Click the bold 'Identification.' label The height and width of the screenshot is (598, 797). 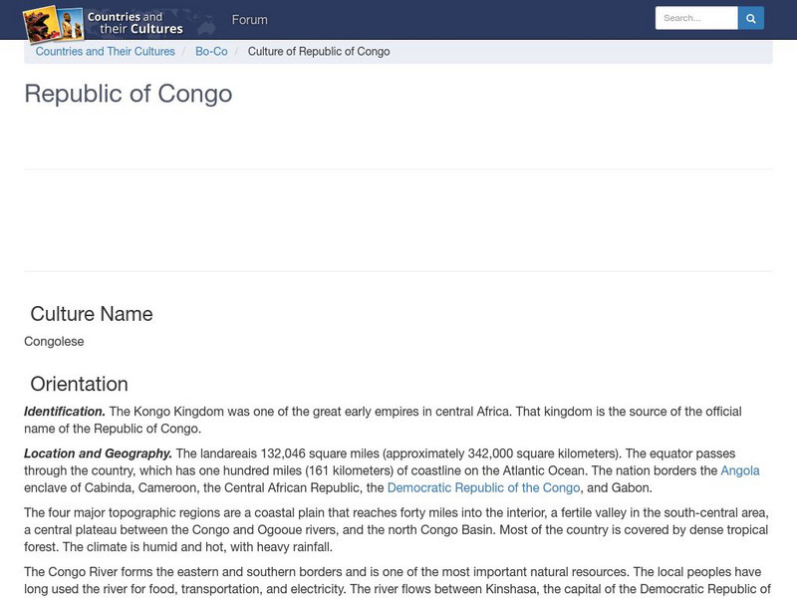tap(65, 412)
